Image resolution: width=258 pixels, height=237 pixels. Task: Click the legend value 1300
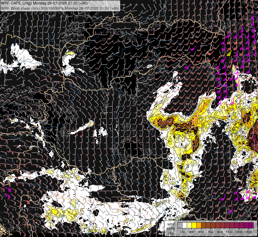coord(239,232)
